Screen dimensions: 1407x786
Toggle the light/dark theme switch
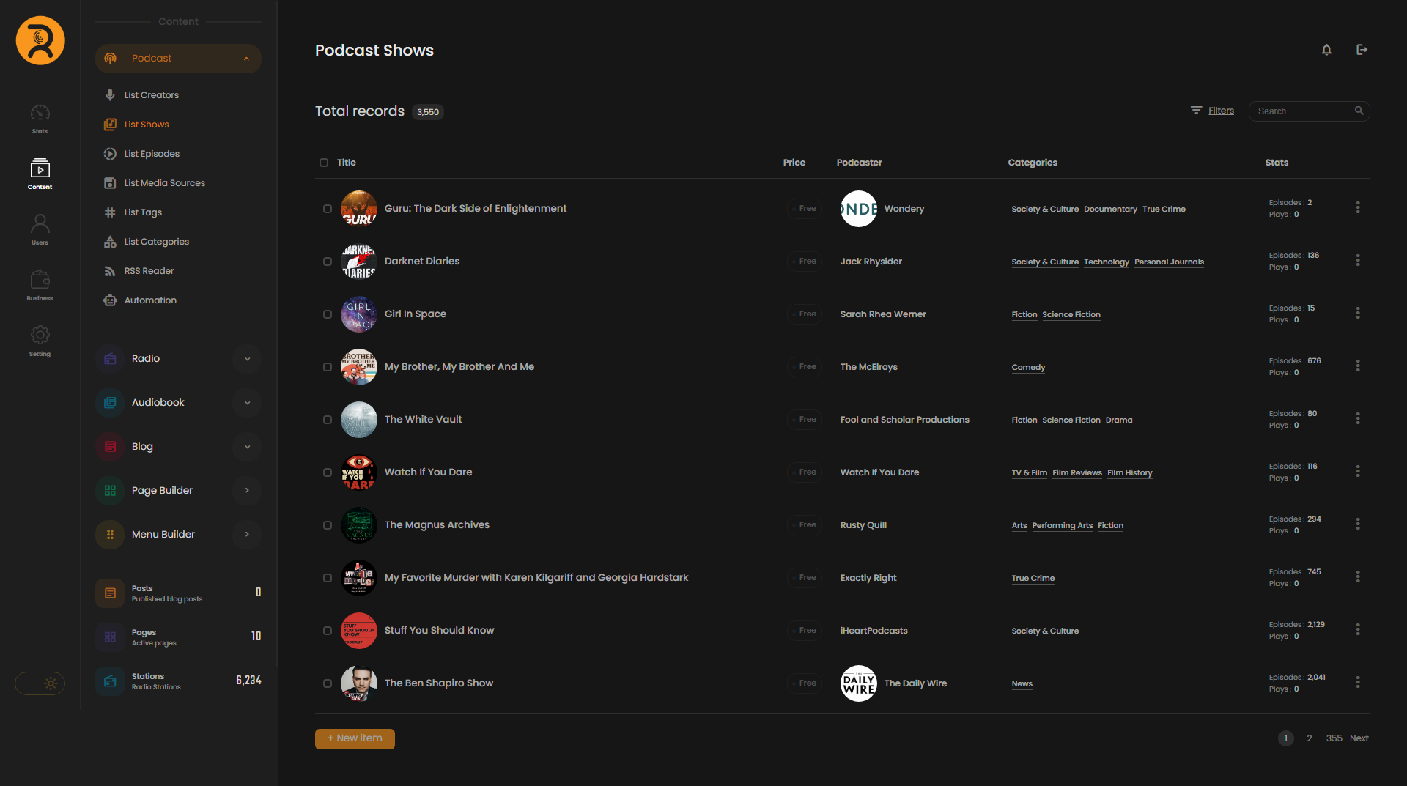[40, 683]
